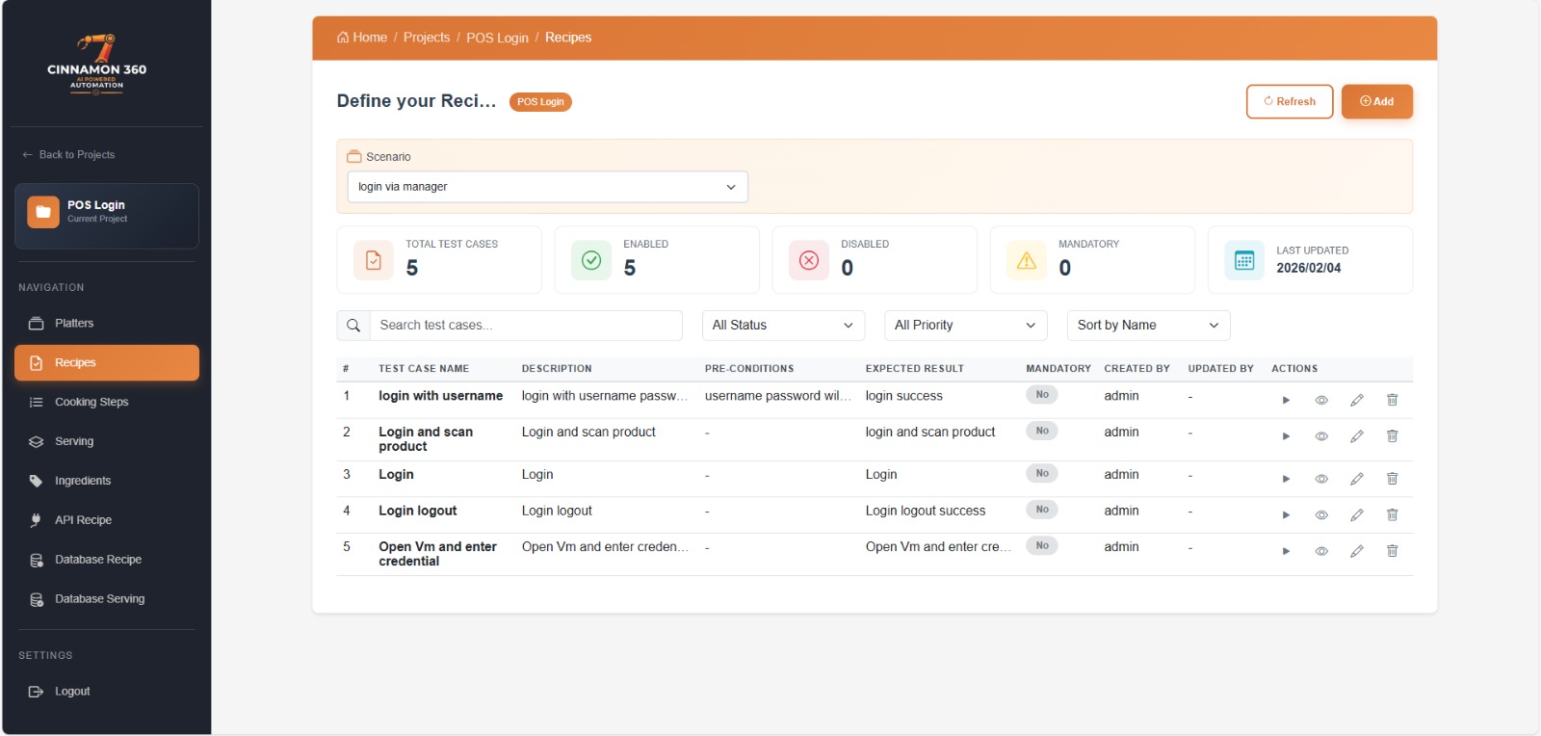Click the Mandatory 'No' badge for 'Login'
1541x736 pixels.
pyautogui.click(x=1042, y=473)
